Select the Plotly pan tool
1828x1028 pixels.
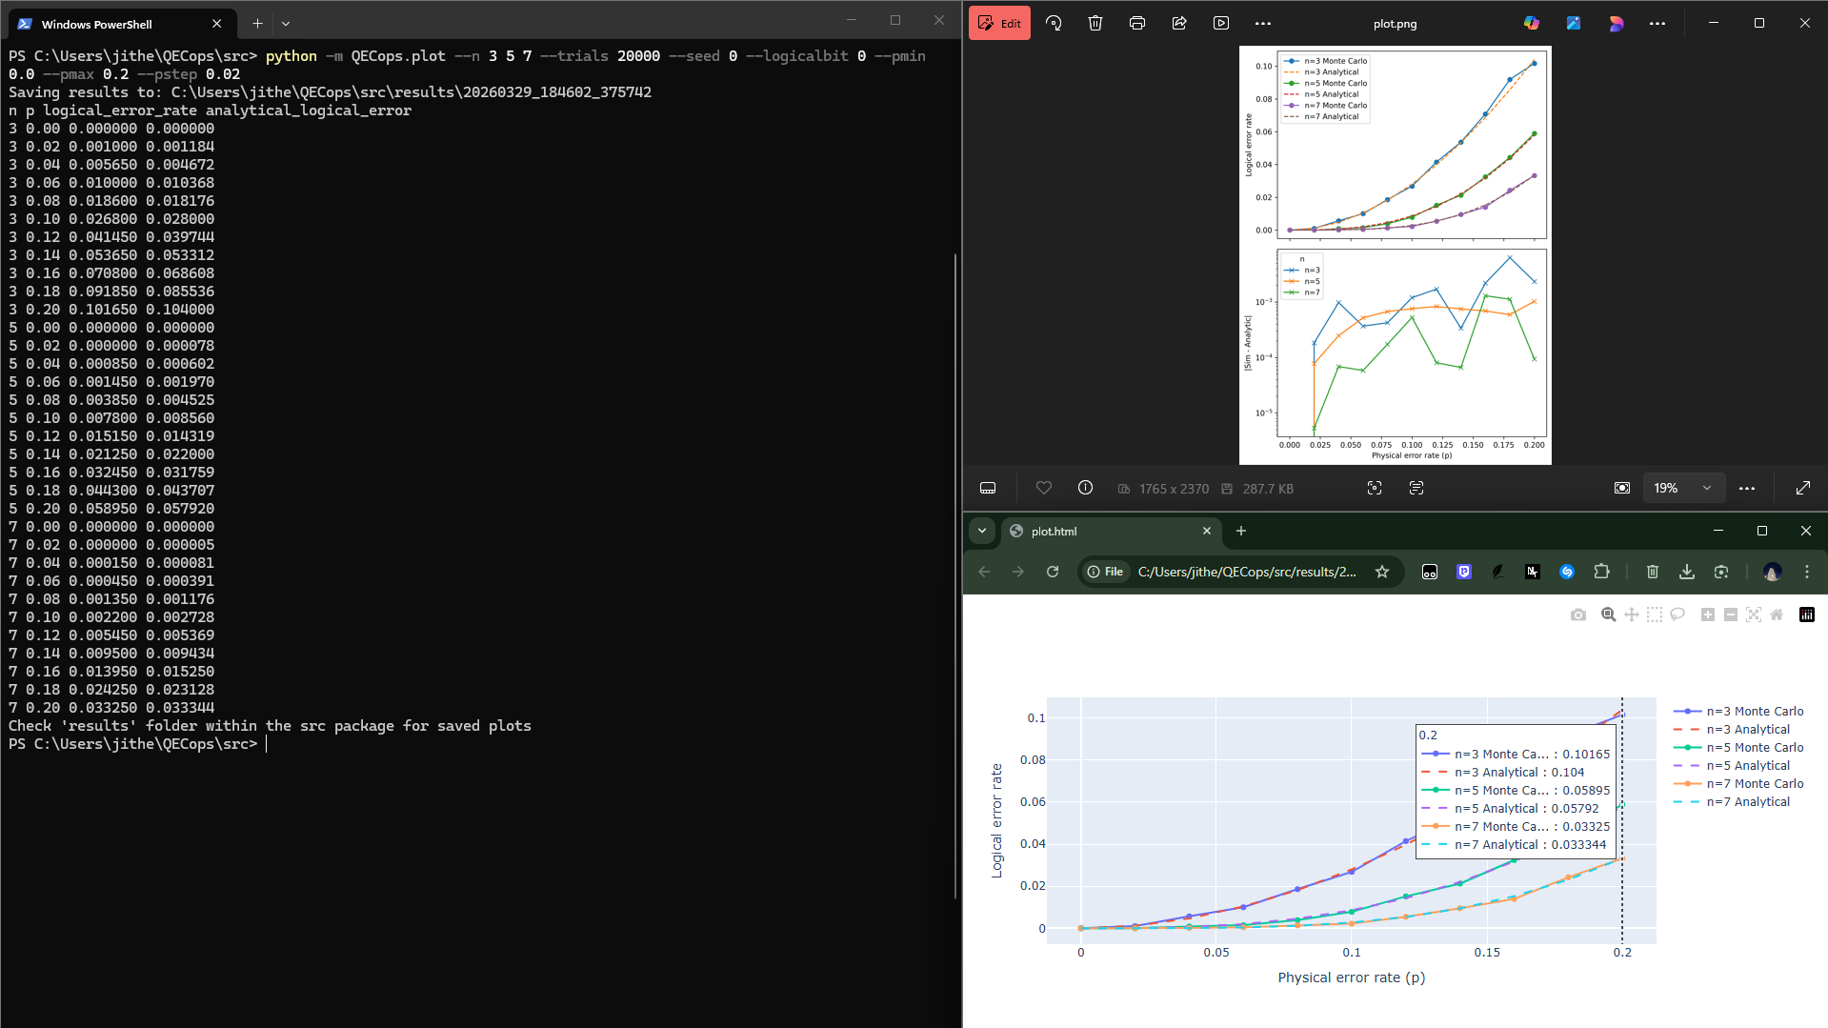point(1632,615)
